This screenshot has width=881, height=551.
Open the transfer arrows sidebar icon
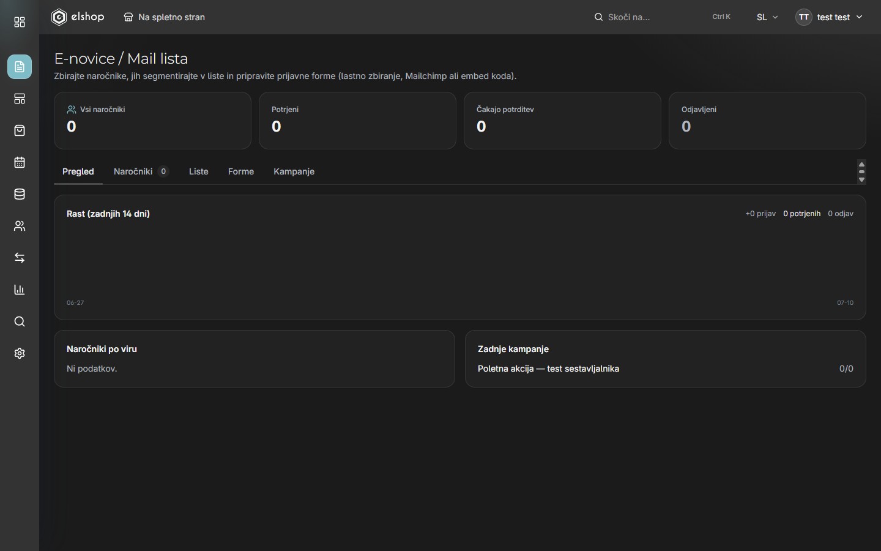20,258
